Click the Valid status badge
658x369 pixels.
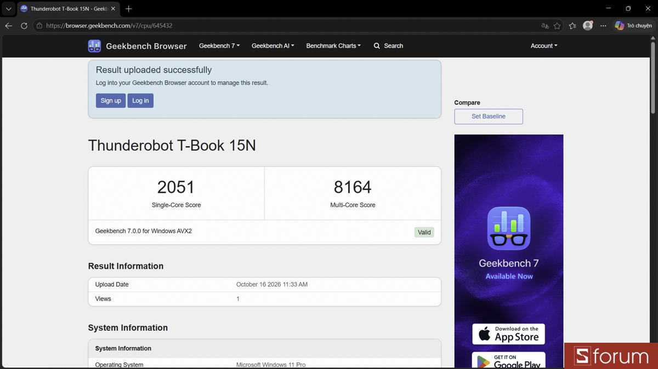coord(424,232)
